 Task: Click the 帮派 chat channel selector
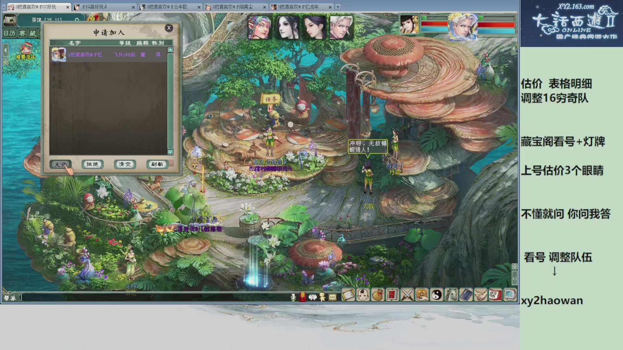tap(10, 298)
